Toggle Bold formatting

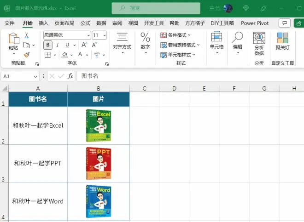click(48, 45)
